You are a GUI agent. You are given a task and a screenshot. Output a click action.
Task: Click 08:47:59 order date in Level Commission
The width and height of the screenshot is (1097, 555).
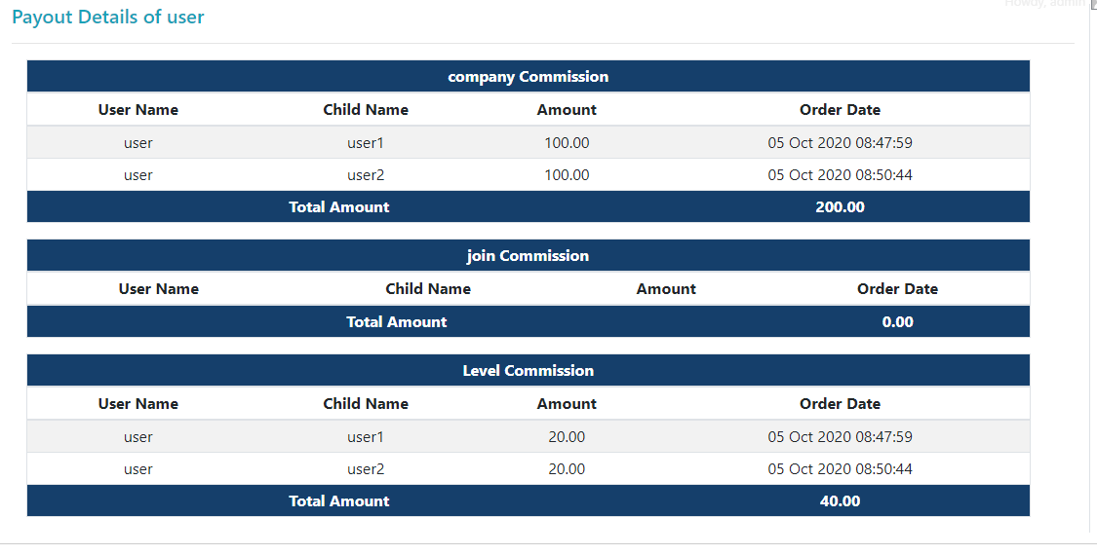(x=840, y=437)
